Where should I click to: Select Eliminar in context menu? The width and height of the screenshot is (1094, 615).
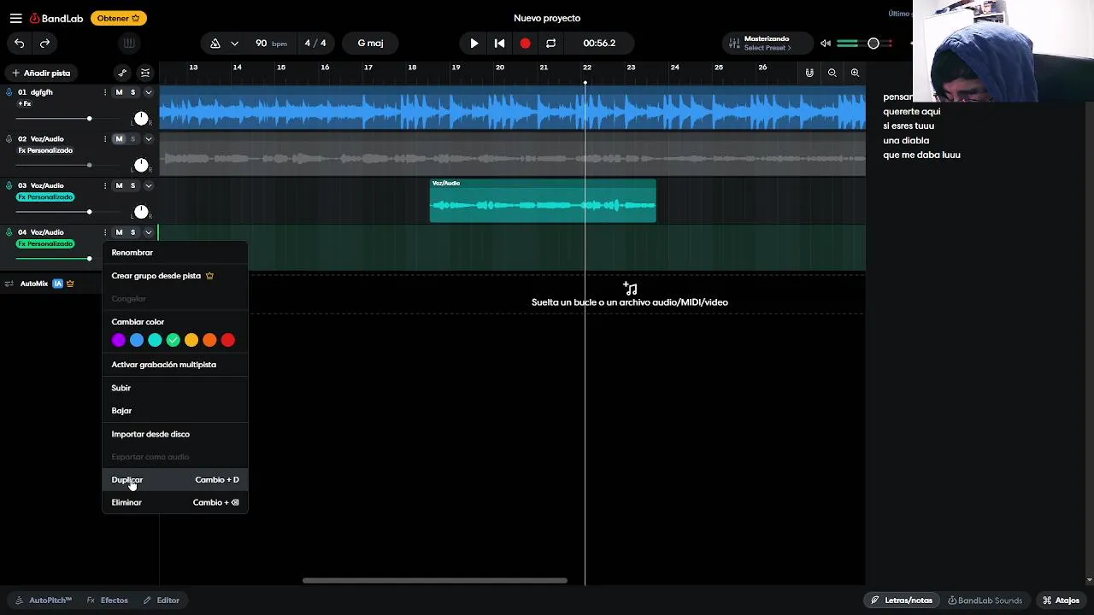tap(175, 502)
